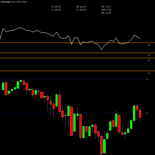Viewport: 155px width, 155px height.
Task: Click the price axis label '24'
Action: [x=147, y=113]
